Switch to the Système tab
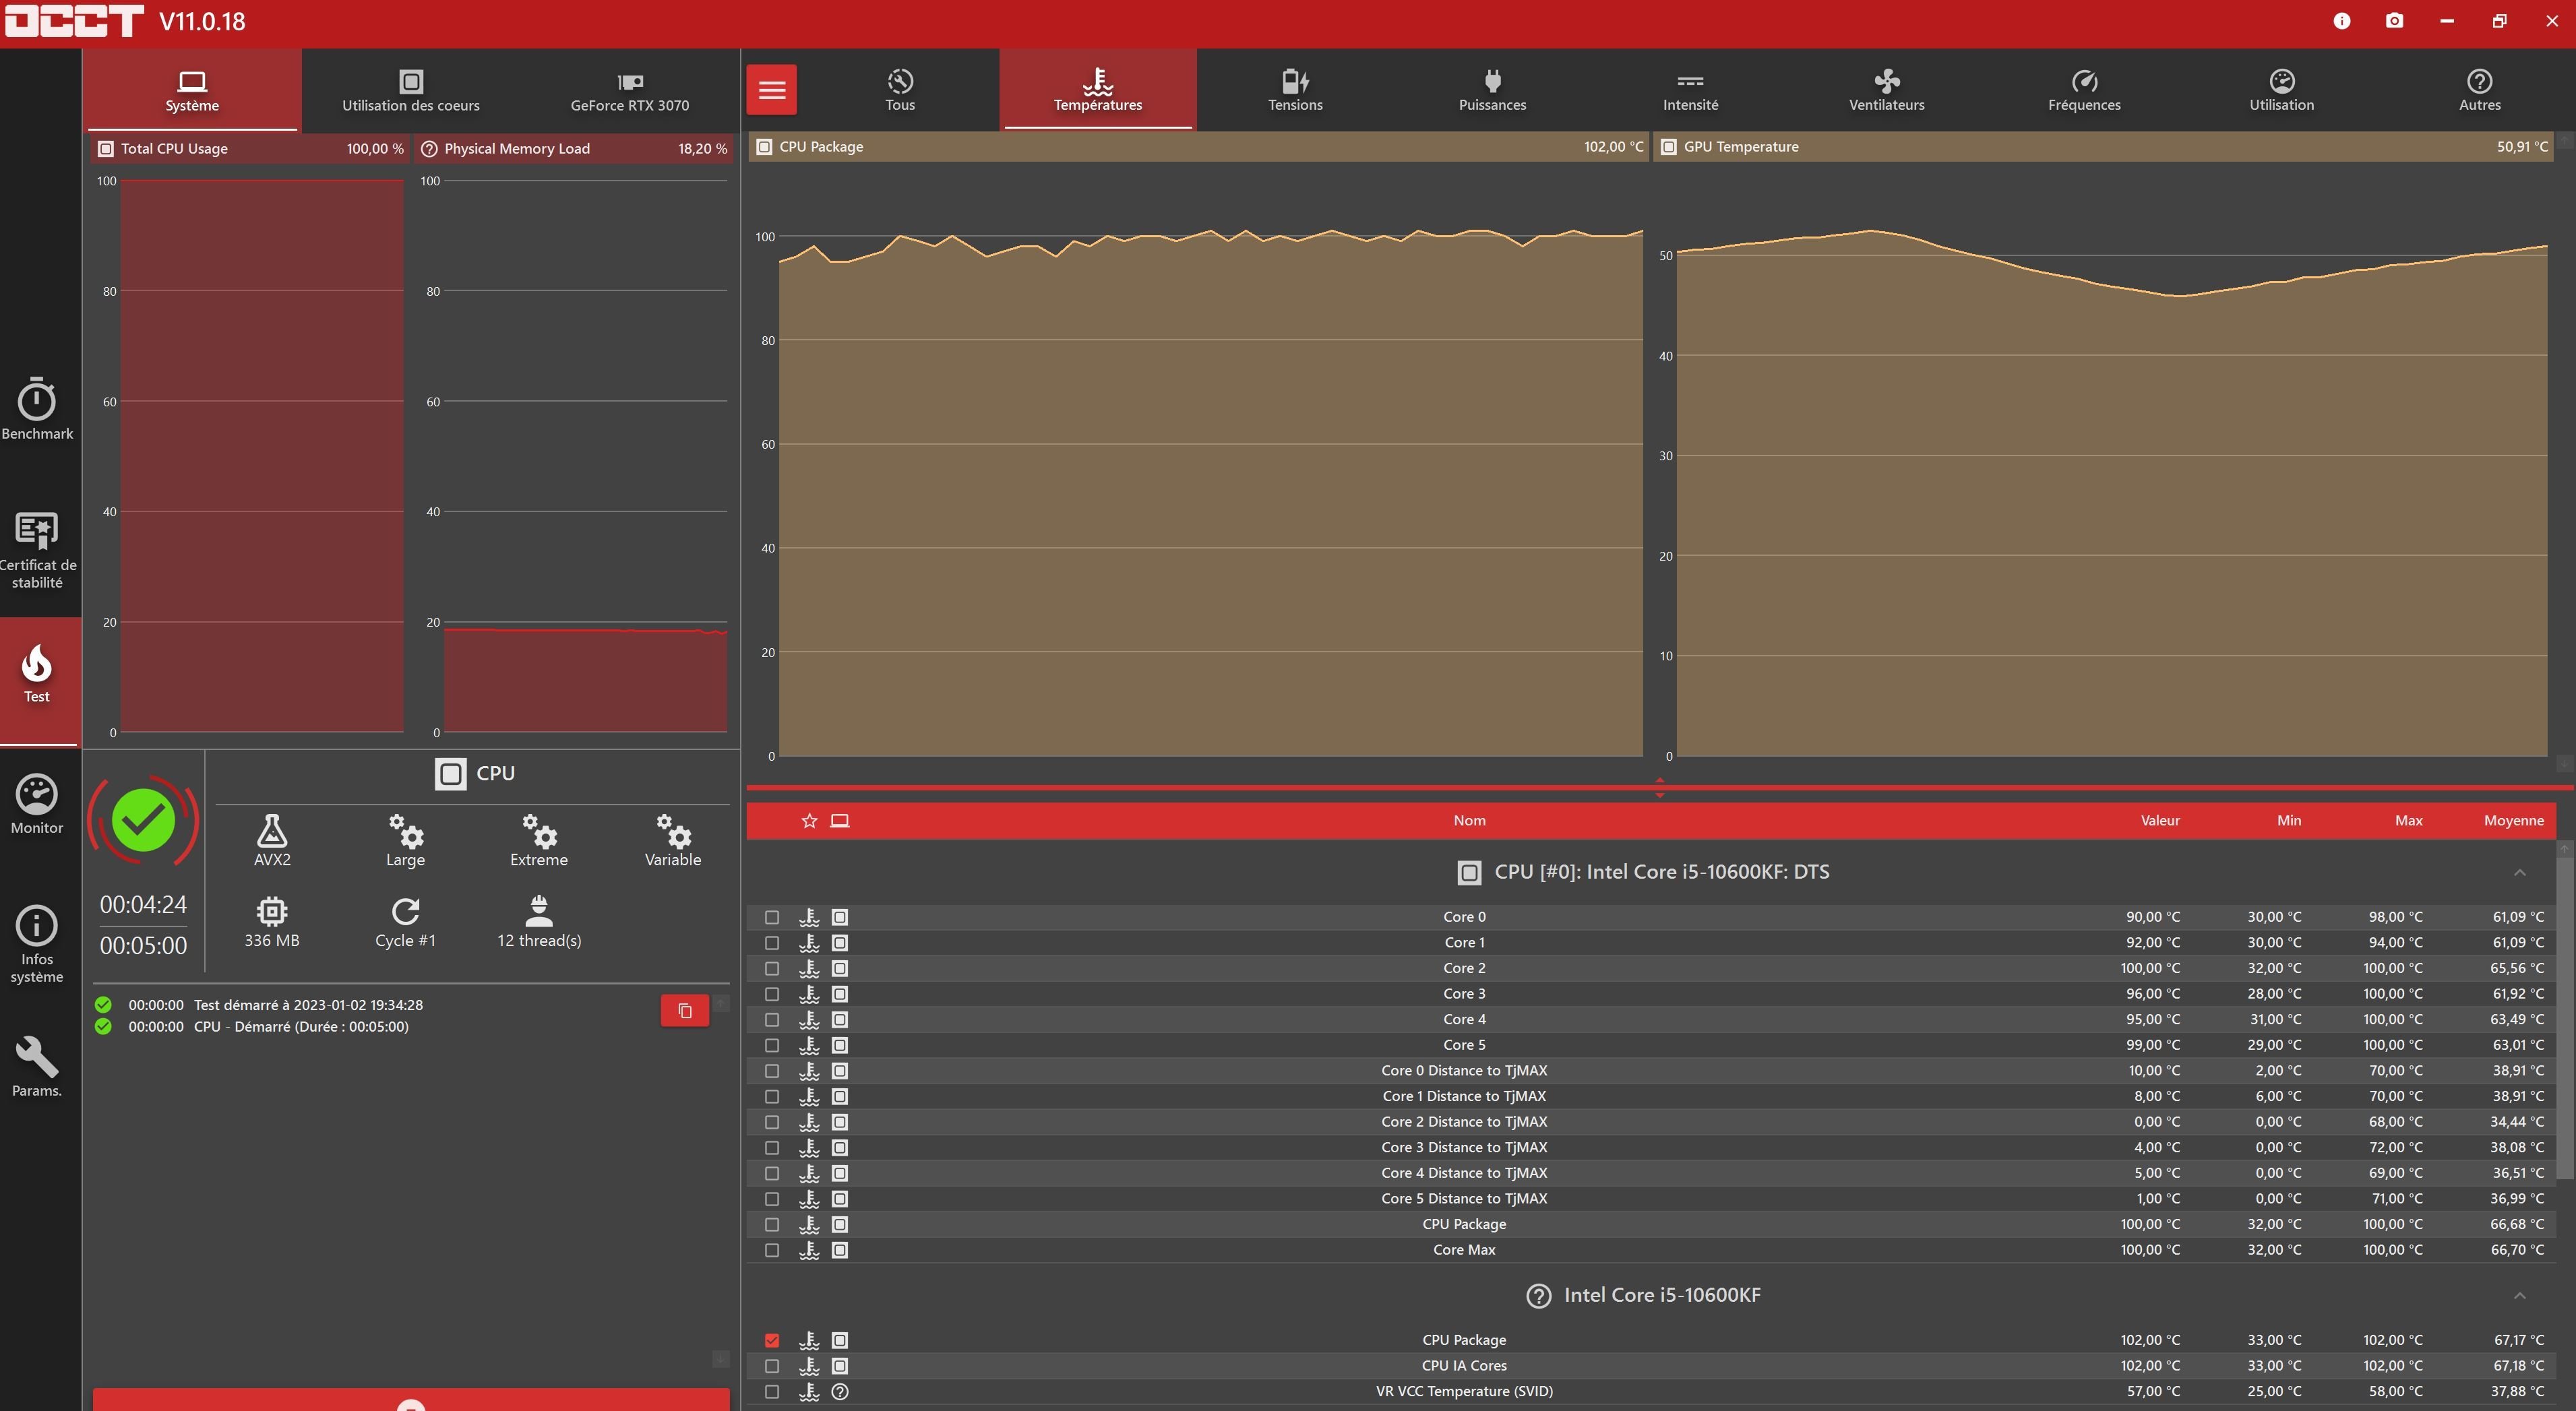Viewport: 2576px width, 1411px height. 192,90
